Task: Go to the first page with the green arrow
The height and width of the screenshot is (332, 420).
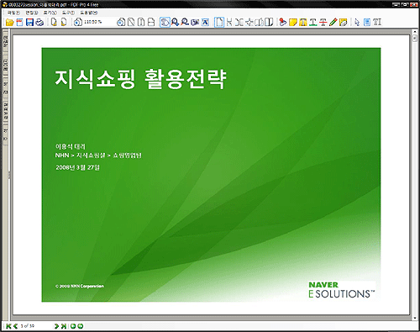Action: [8, 326]
